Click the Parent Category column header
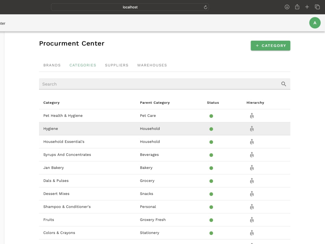 click(x=155, y=103)
